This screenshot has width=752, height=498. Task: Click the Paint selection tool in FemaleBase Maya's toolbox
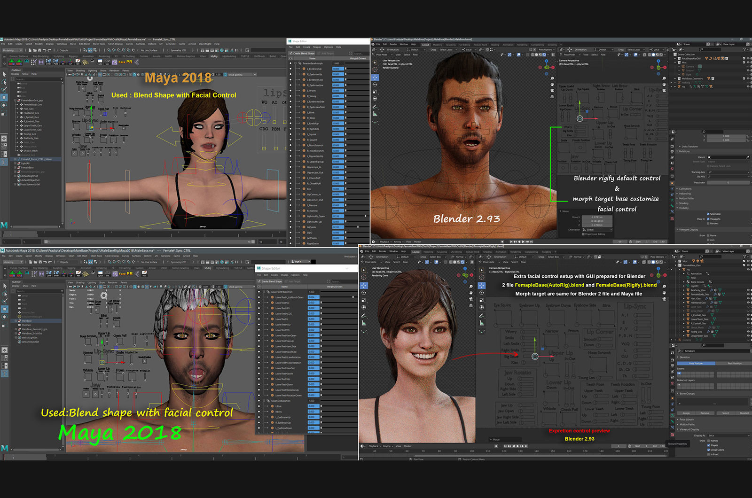(x=4, y=90)
